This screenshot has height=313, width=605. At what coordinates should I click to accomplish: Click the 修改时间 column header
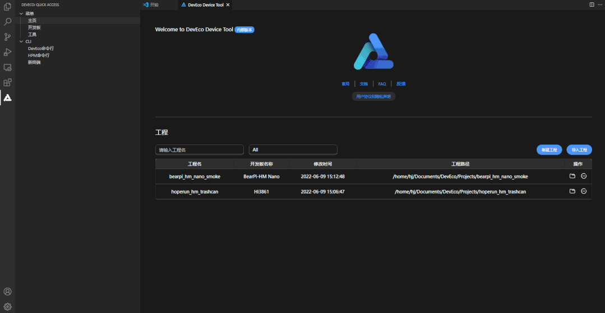pyautogui.click(x=322, y=164)
